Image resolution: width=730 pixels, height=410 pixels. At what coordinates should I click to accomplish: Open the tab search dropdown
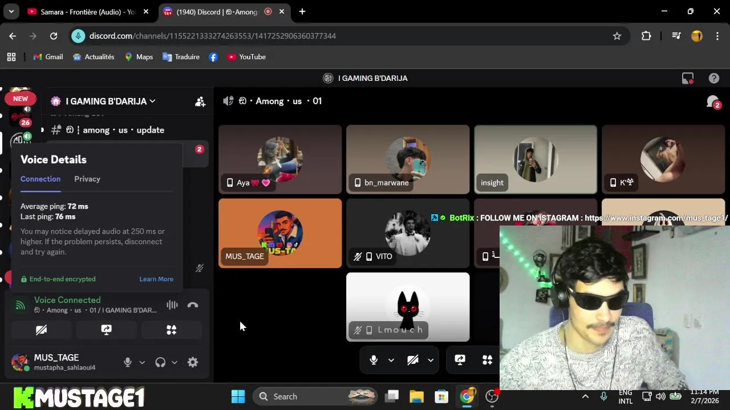[x=11, y=11]
